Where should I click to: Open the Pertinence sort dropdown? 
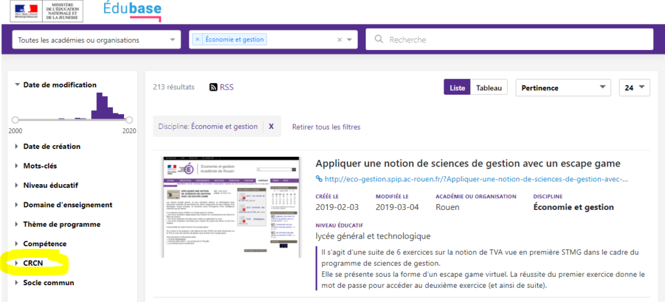563,88
